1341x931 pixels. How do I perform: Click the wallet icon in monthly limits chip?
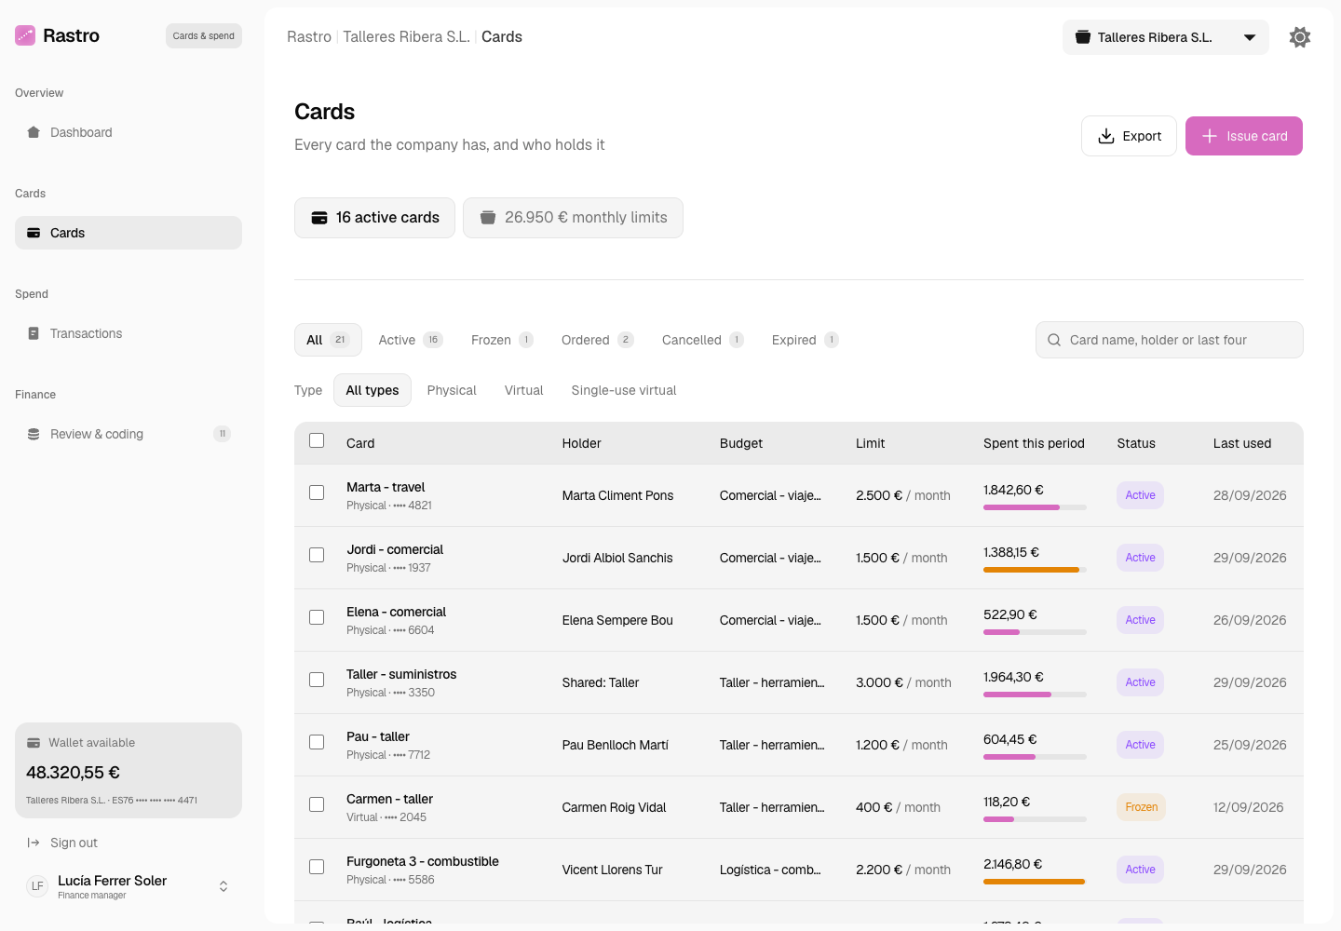click(x=488, y=218)
